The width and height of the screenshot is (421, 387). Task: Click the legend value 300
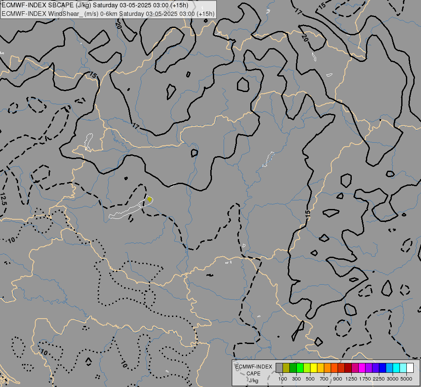296,379
